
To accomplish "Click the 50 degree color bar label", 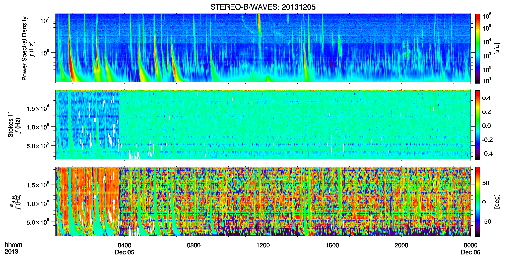I will 486,183.
